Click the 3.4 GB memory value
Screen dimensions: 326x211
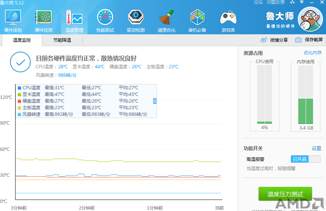pyautogui.click(x=306, y=128)
